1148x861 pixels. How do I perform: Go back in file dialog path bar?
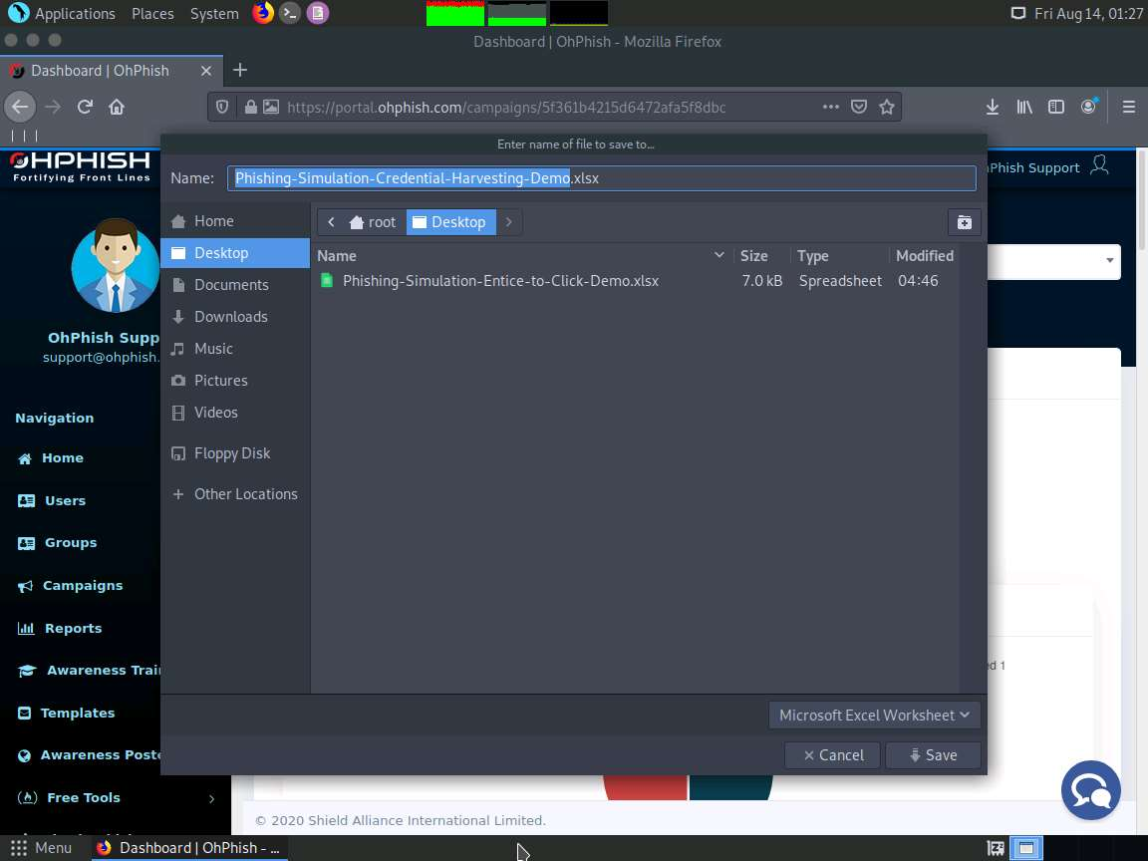point(331,222)
